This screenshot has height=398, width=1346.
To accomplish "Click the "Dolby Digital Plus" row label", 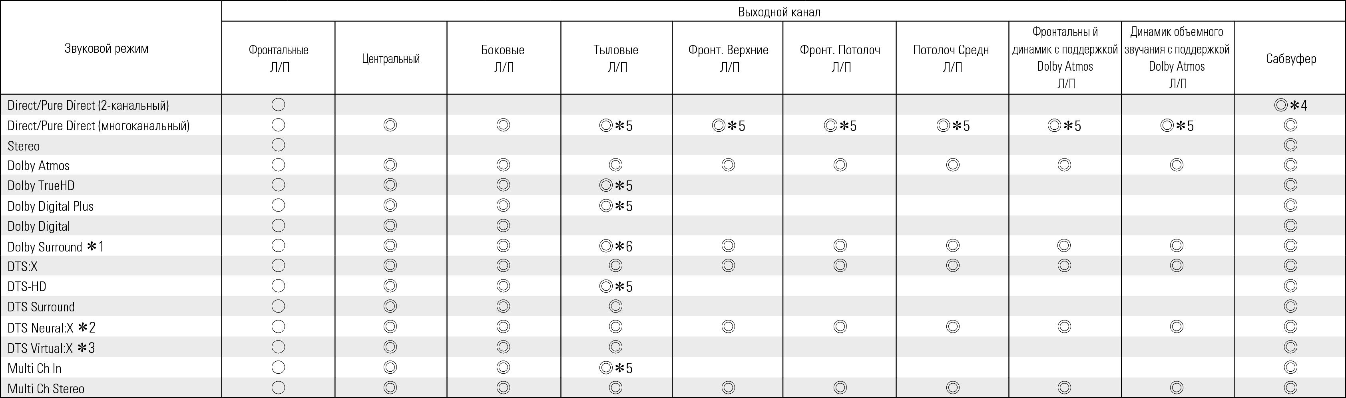I will tap(50, 206).
